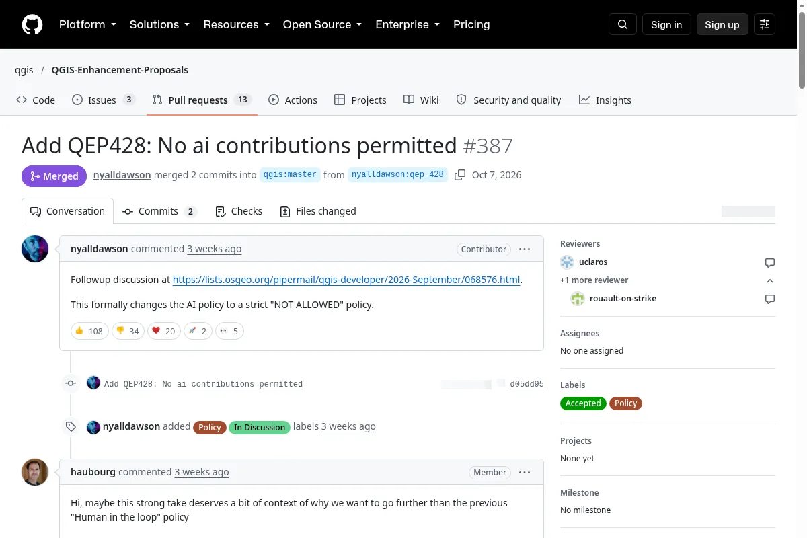Open rouault-on-strike reviewer profile link
The width and height of the screenshot is (807, 538).
(623, 299)
